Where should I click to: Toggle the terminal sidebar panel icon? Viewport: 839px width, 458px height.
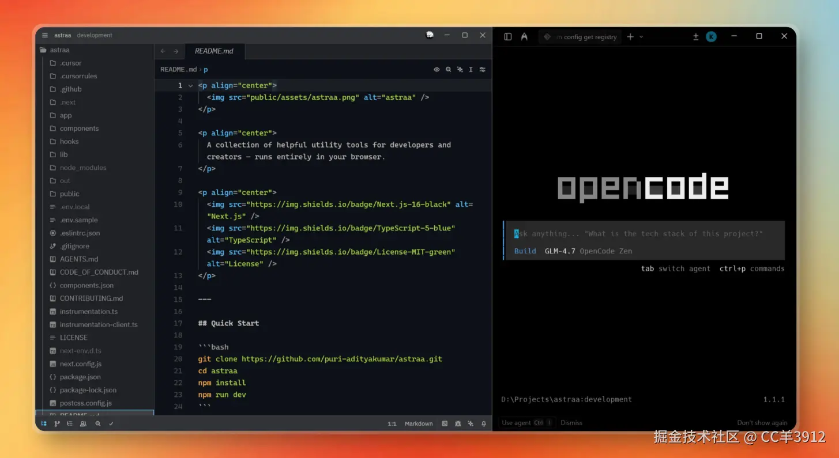[507, 36]
